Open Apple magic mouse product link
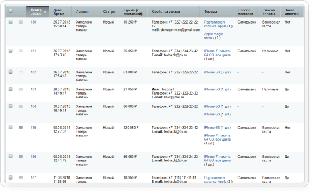314x194 pixels. tap(213, 36)
